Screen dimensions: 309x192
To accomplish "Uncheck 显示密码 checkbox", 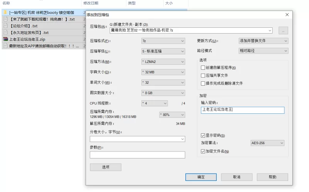I will coord(203,136).
